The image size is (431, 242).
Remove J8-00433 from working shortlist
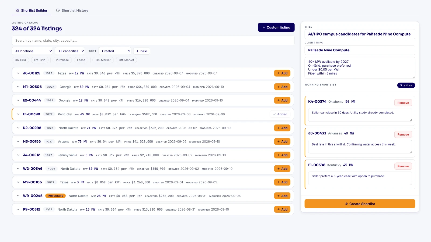pos(403,134)
